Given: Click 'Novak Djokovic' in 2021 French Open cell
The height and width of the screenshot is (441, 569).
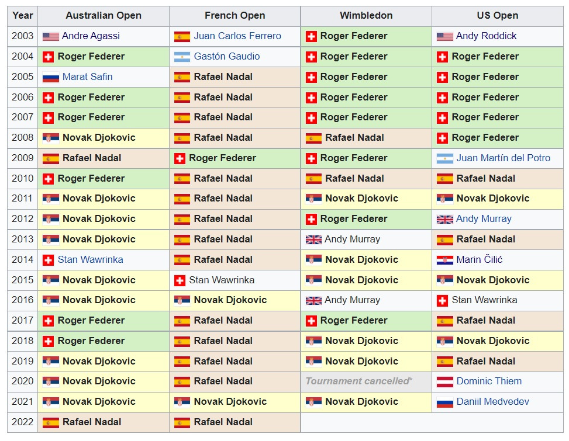Looking at the screenshot, I should (230, 401).
